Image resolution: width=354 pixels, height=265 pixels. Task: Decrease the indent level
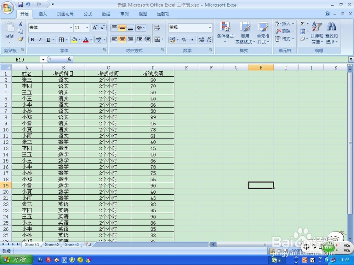[x=139, y=40]
